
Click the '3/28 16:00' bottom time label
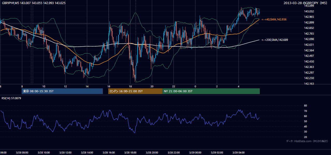coord(109,153)
